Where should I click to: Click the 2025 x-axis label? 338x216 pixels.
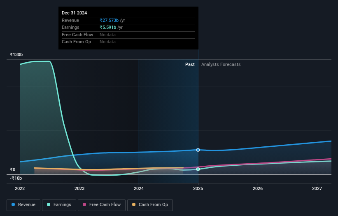pyautogui.click(x=198, y=189)
